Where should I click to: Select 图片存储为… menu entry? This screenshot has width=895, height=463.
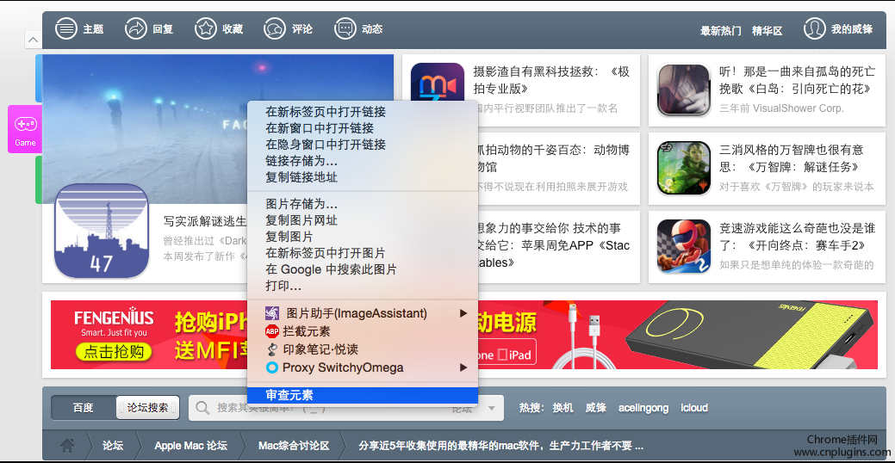coord(363,204)
